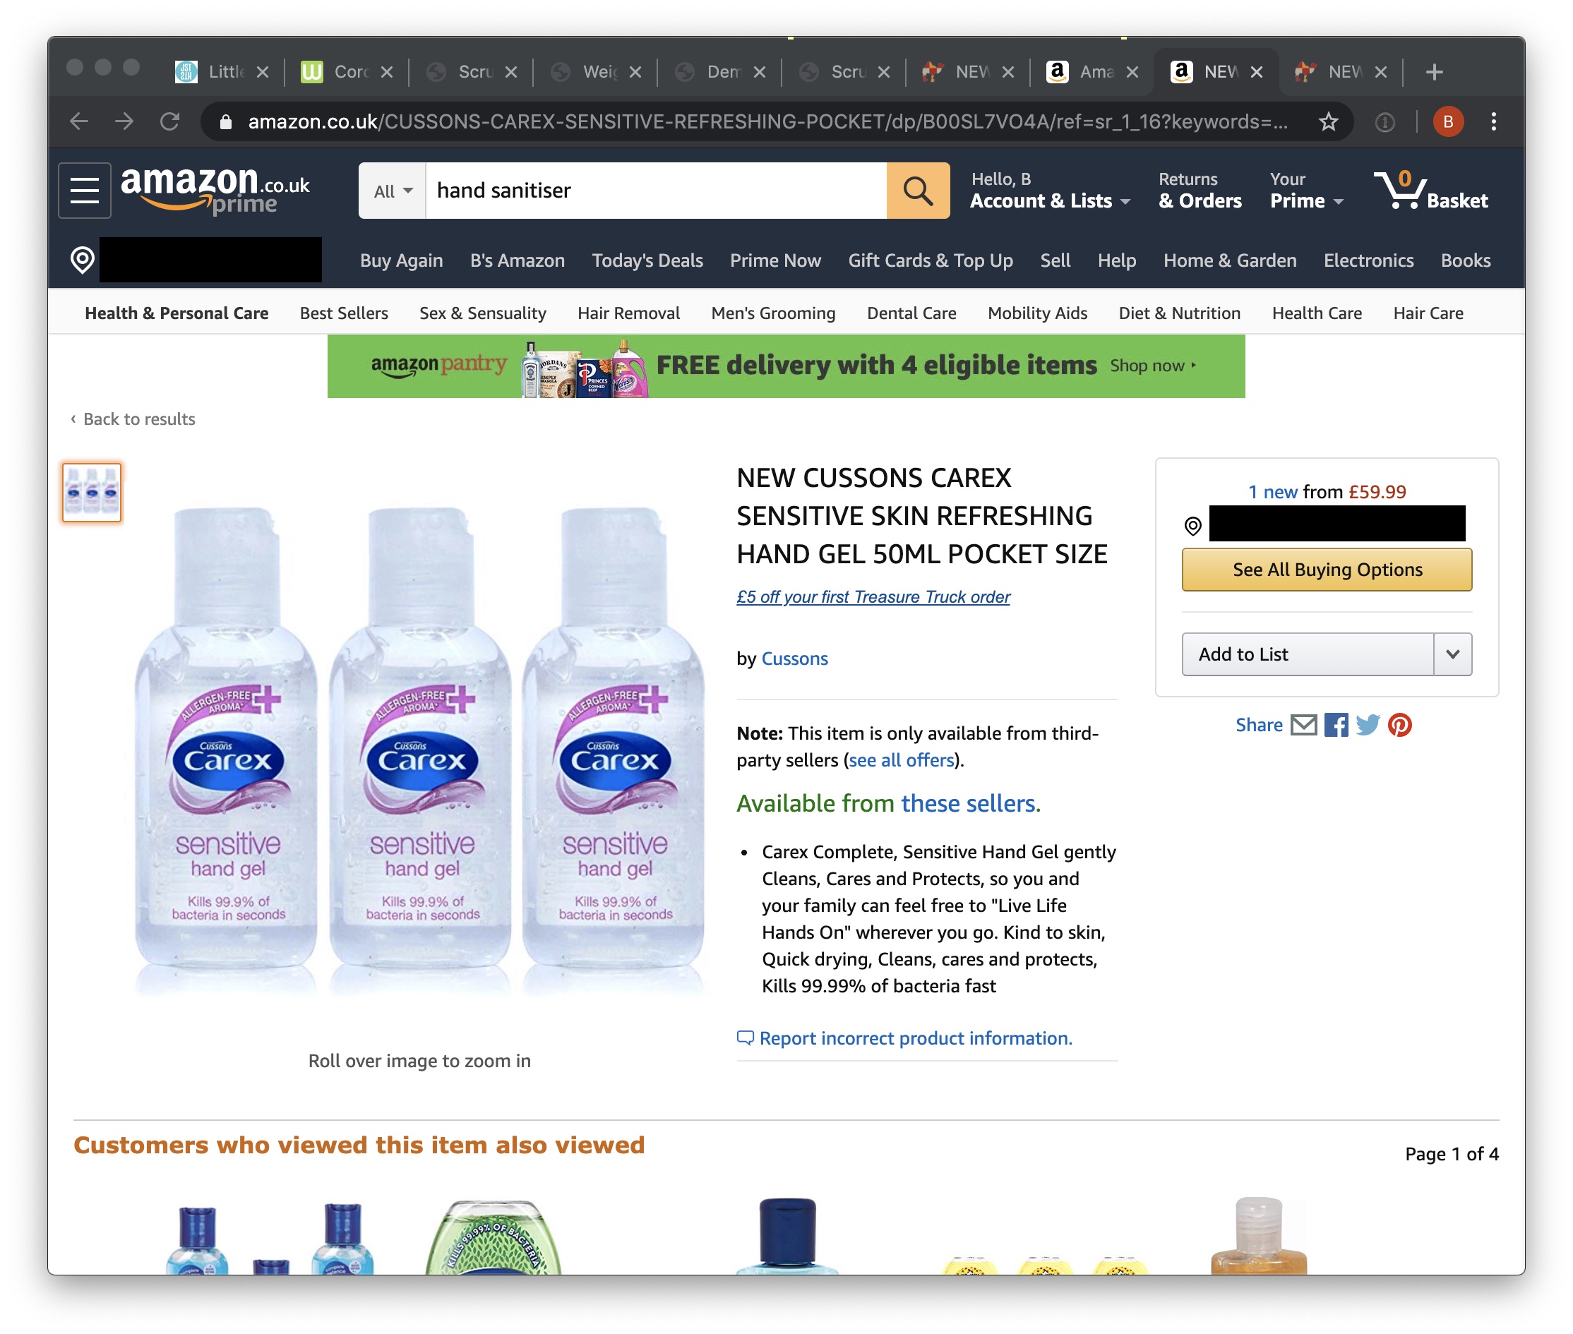Click the Help navigation link
This screenshot has height=1334, width=1573.
pos(1116,260)
